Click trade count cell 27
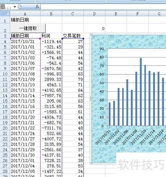166x177 pixels. [x=73, y=42]
